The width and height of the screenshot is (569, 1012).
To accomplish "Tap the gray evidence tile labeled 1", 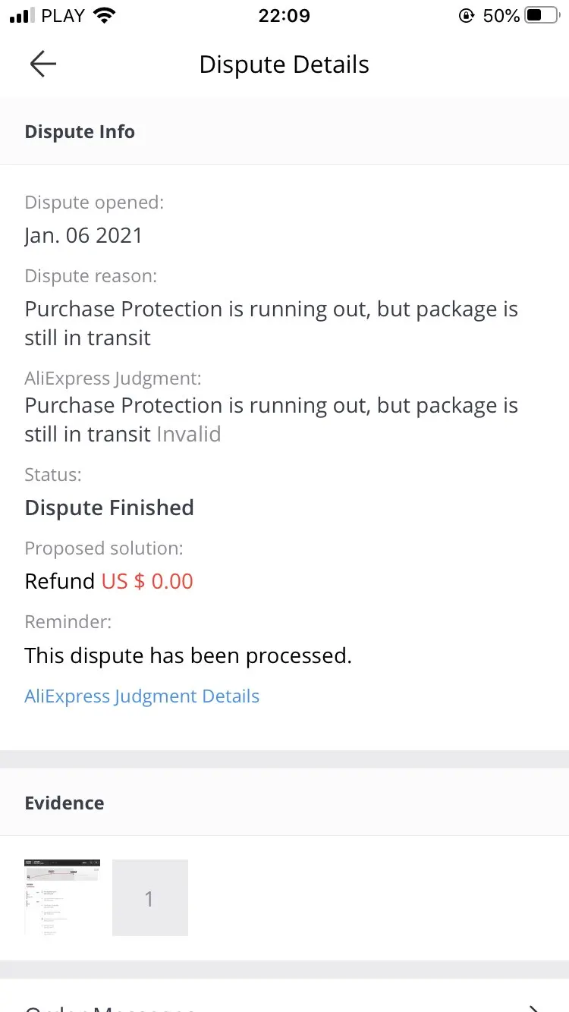I will 149,897.
